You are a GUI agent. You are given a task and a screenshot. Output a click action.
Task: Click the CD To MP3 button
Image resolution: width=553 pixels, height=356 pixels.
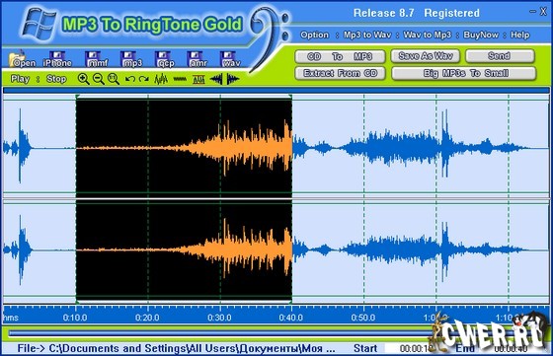(340, 56)
